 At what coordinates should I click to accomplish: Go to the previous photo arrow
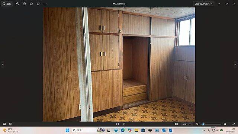[x=3, y=64]
